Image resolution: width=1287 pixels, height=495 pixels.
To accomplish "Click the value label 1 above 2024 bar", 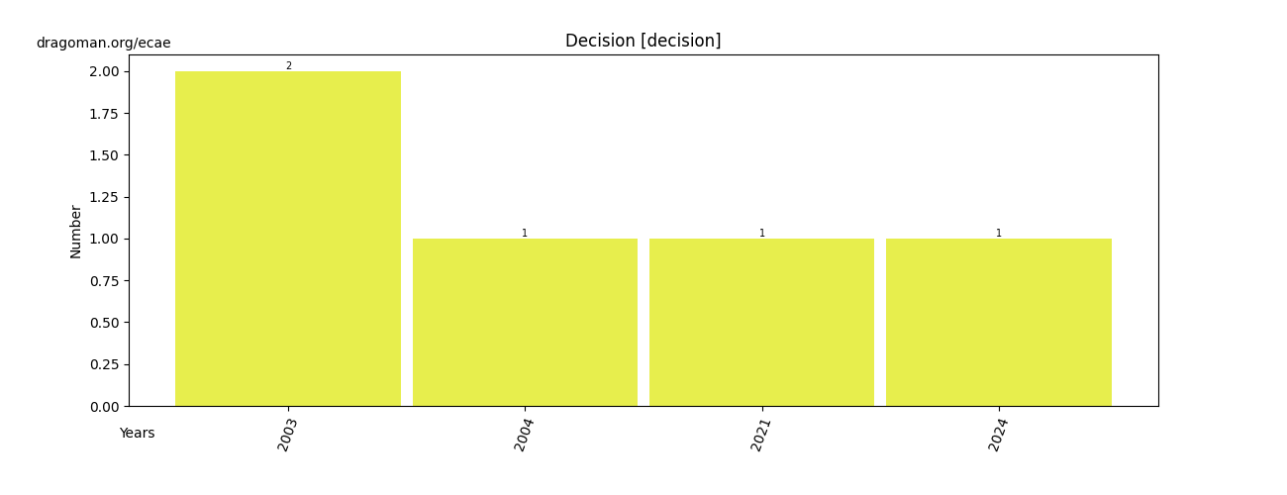I will point(999,234).
